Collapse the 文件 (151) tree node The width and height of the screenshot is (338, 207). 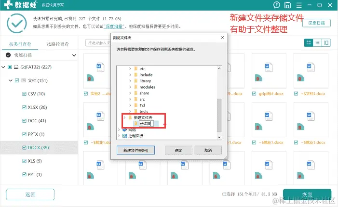(x=10, y=80)
